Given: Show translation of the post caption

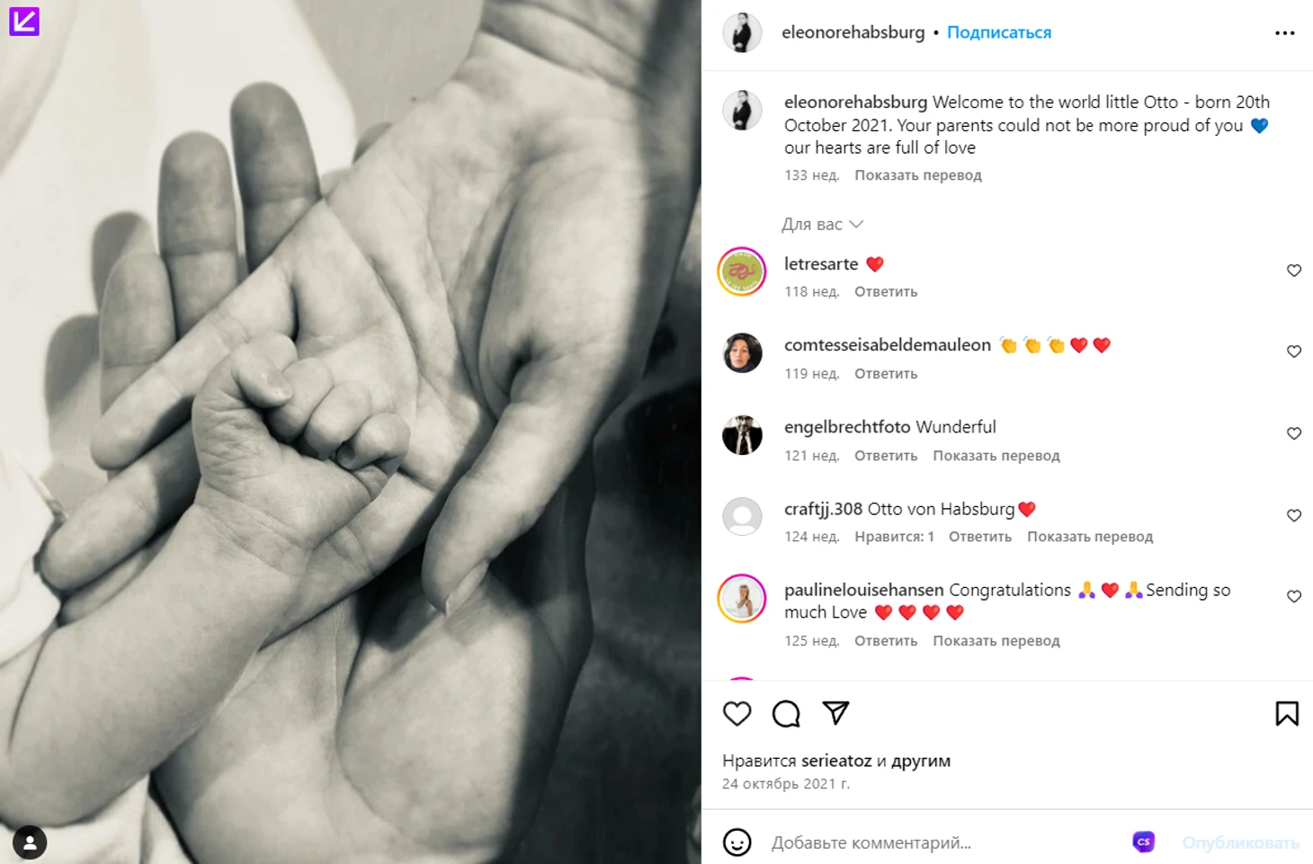Looking at the screenshot, I should pos(918,175).
